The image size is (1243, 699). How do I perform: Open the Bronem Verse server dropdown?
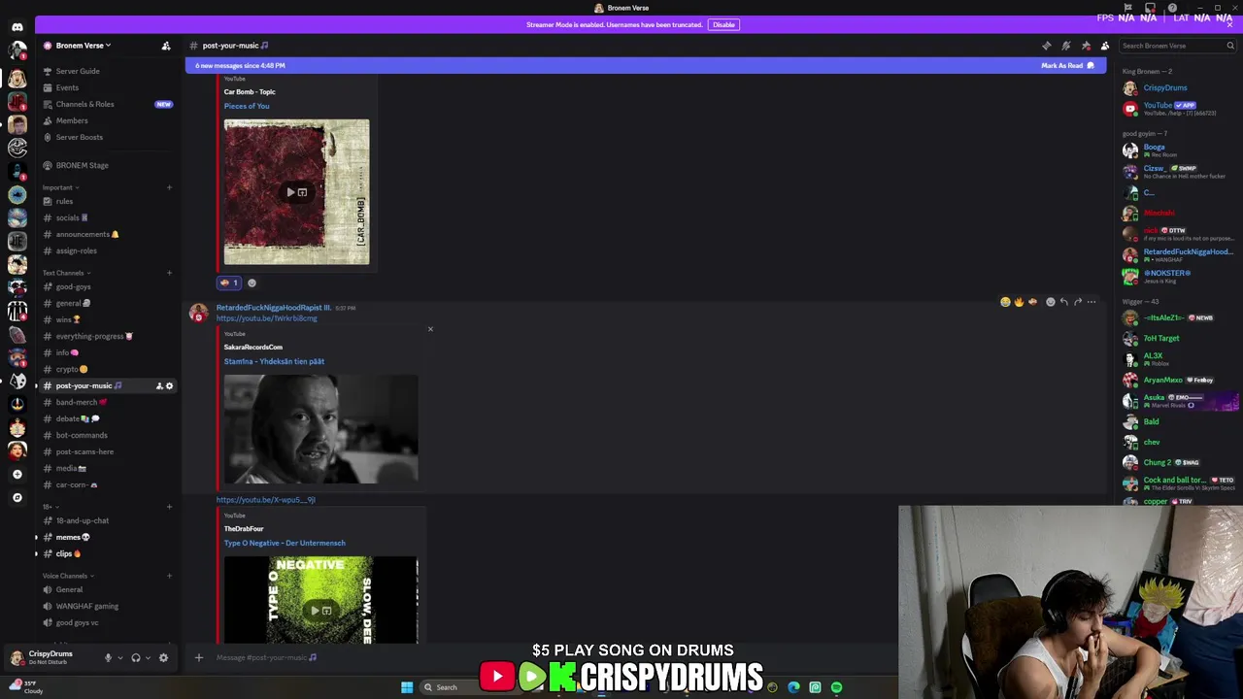point(83,46)
